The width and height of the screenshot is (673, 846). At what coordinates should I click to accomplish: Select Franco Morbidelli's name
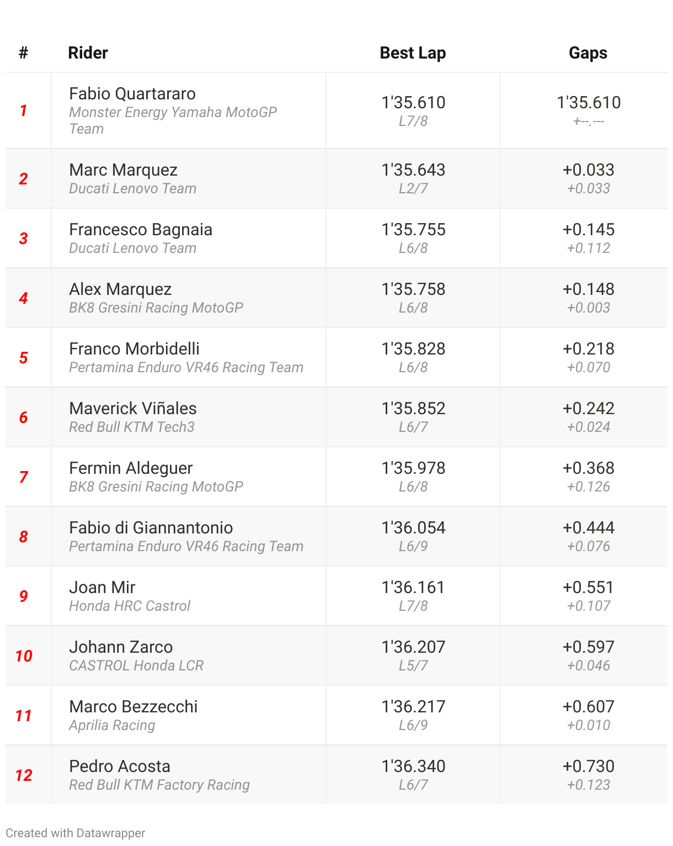(x=134, y=349)
